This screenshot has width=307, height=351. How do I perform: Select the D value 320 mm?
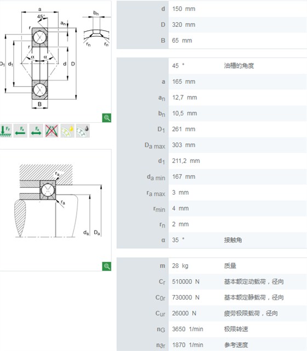(184, 25)
